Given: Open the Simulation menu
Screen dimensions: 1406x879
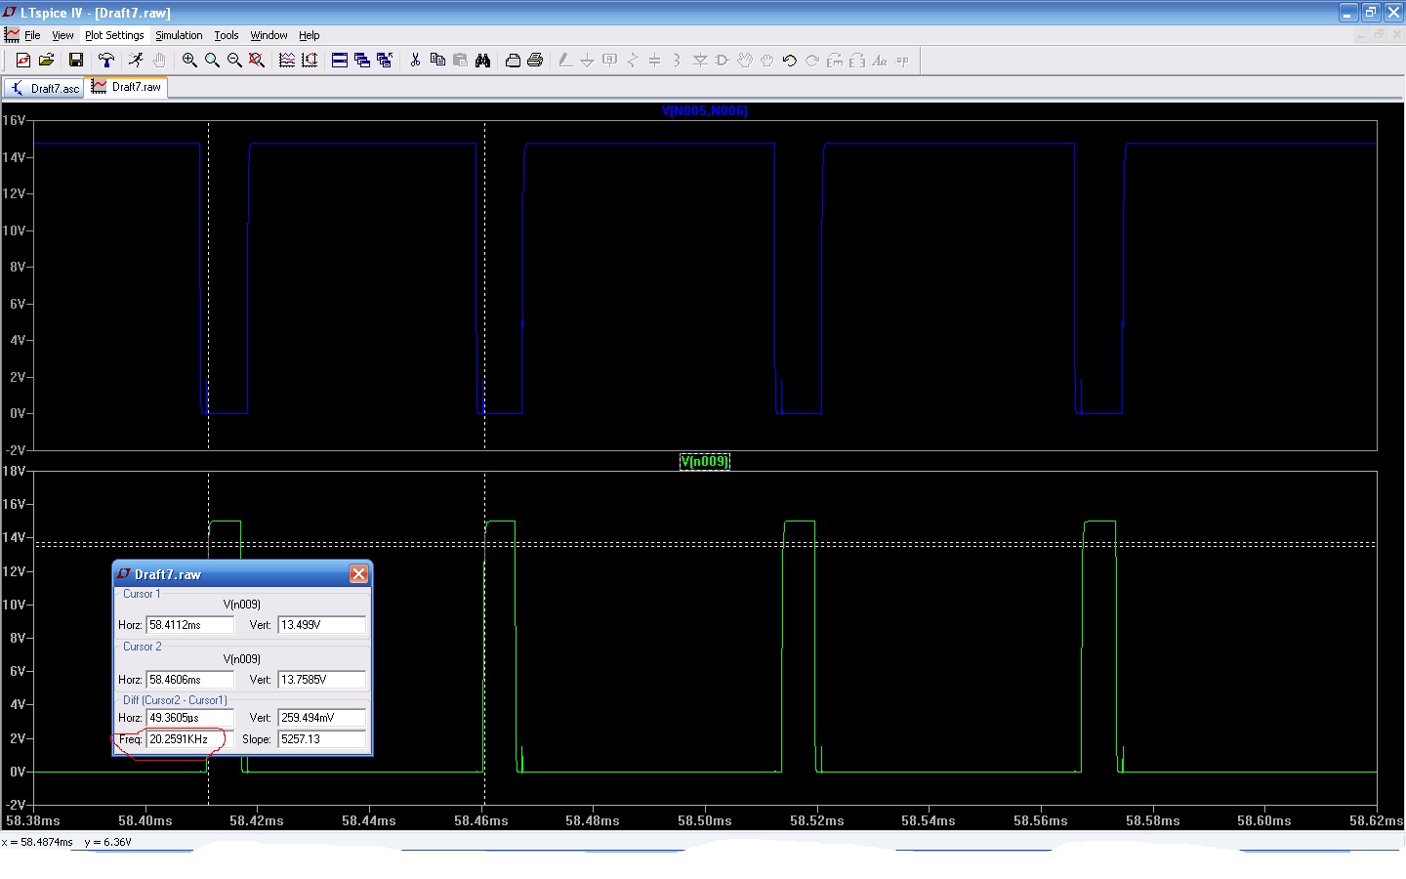Looking at the screenshot, I should click(179, 35).
